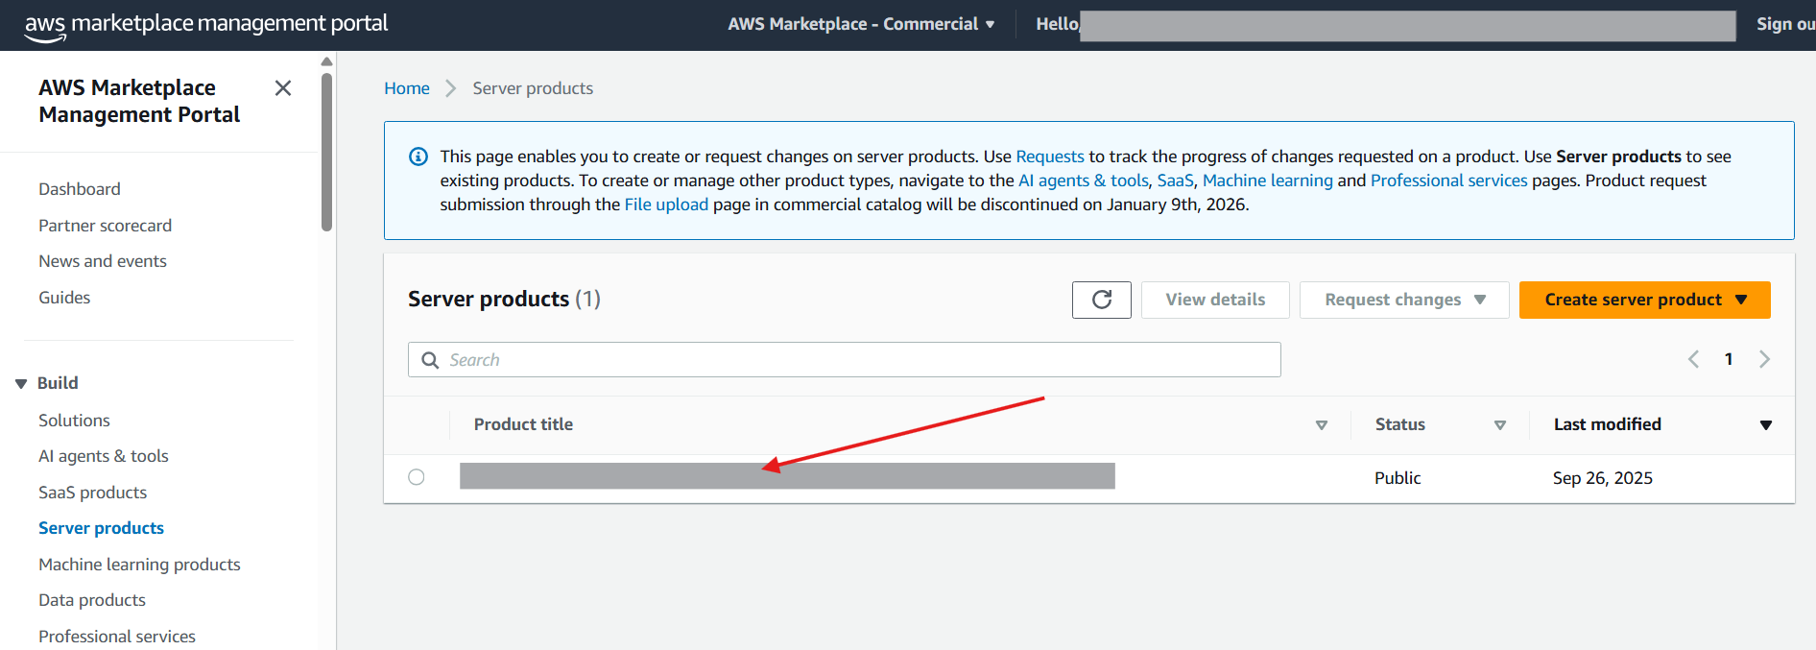Click the Home breadcrumb link
Image resolution: width=1816 pixels, height=650 pixels.
click(407, 88)
